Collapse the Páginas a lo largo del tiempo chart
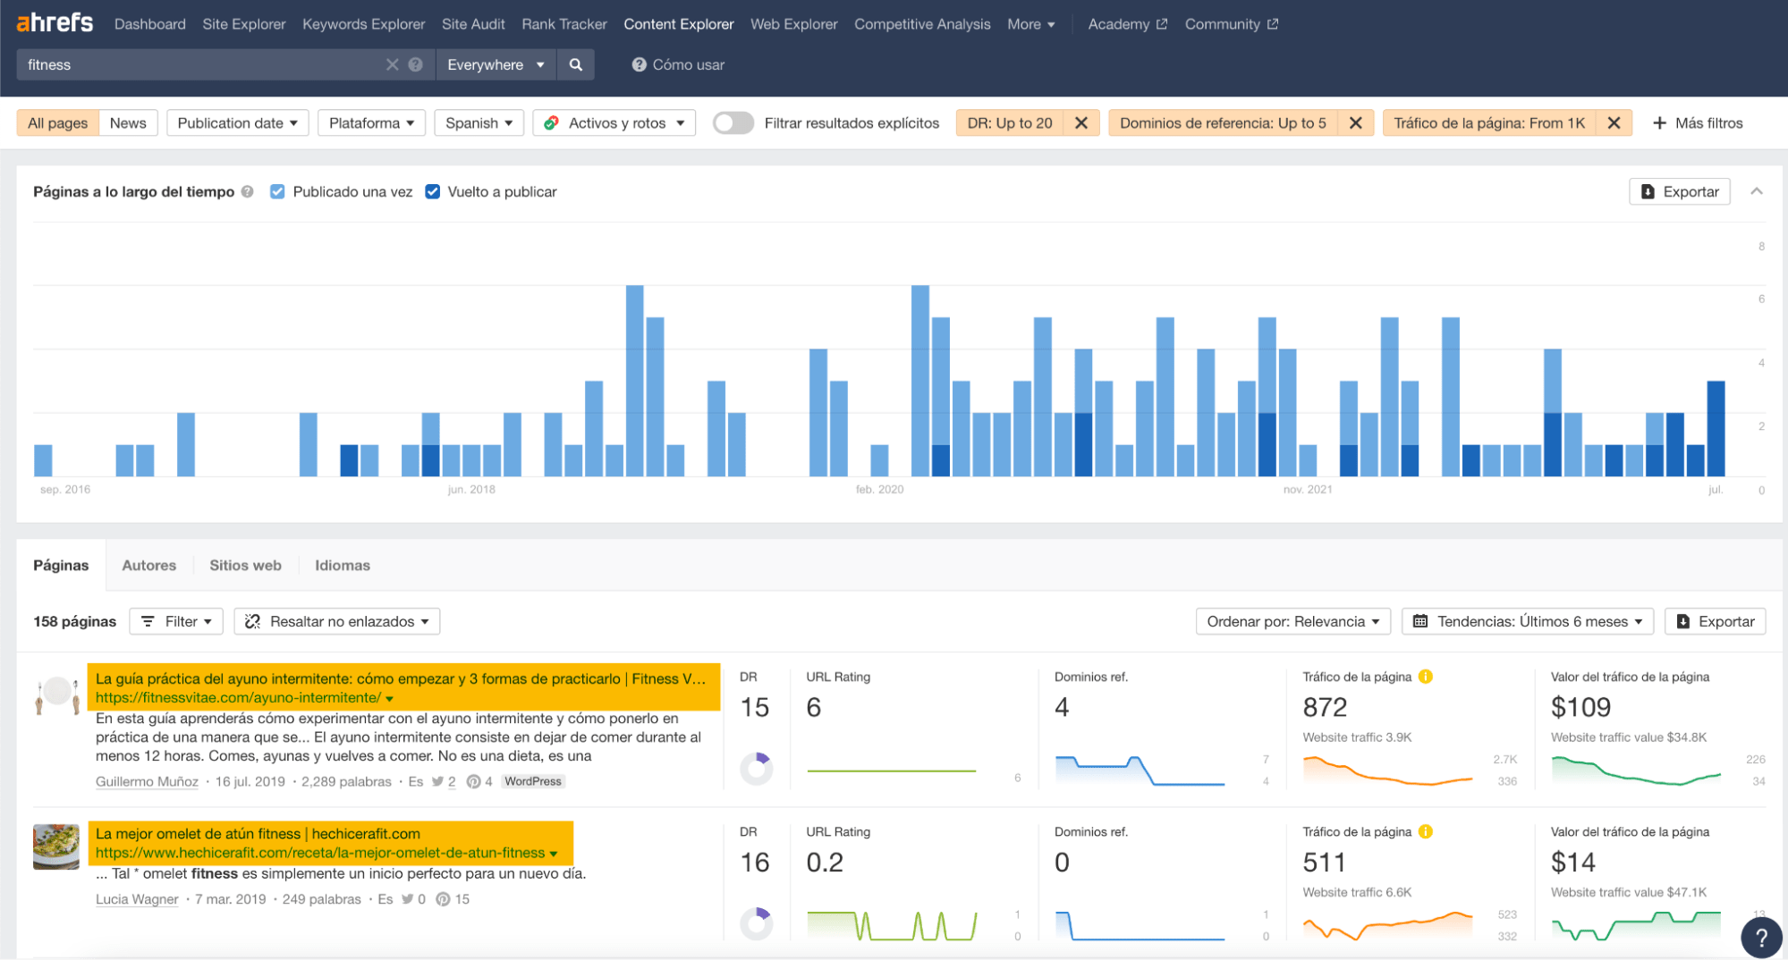This screenshot has height=960, width=1788. (1757, 191)
